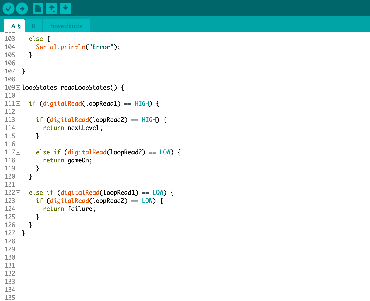Image resolution: width=370 pixels, height=301 pixels.
Task: Open the hovedkode tab
Action: coord(67,26)
